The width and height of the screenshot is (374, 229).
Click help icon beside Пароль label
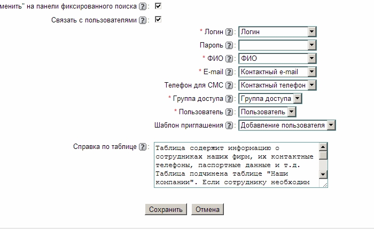[x=229, y=45]
